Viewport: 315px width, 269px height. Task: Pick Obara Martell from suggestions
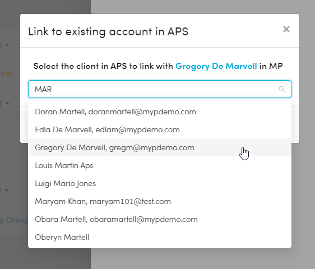click(x=160, y=219)
